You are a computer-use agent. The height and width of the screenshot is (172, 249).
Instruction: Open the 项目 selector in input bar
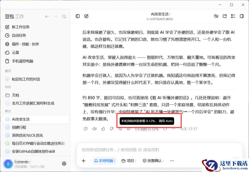[x=129, y=161]
